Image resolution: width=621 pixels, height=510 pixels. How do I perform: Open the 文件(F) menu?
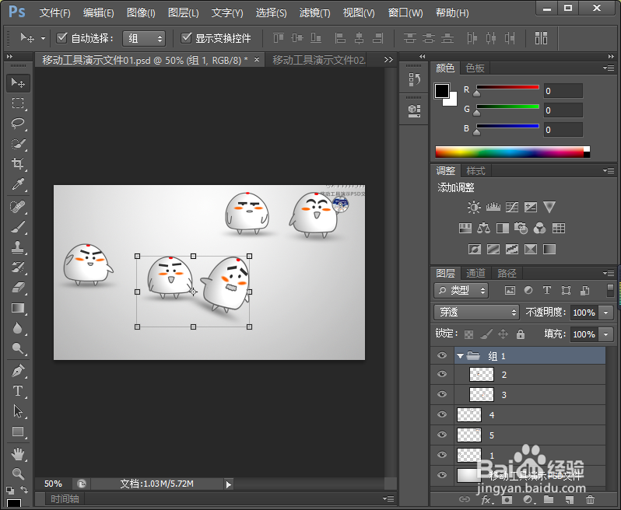pyautogui.click(x=54, y=12)
